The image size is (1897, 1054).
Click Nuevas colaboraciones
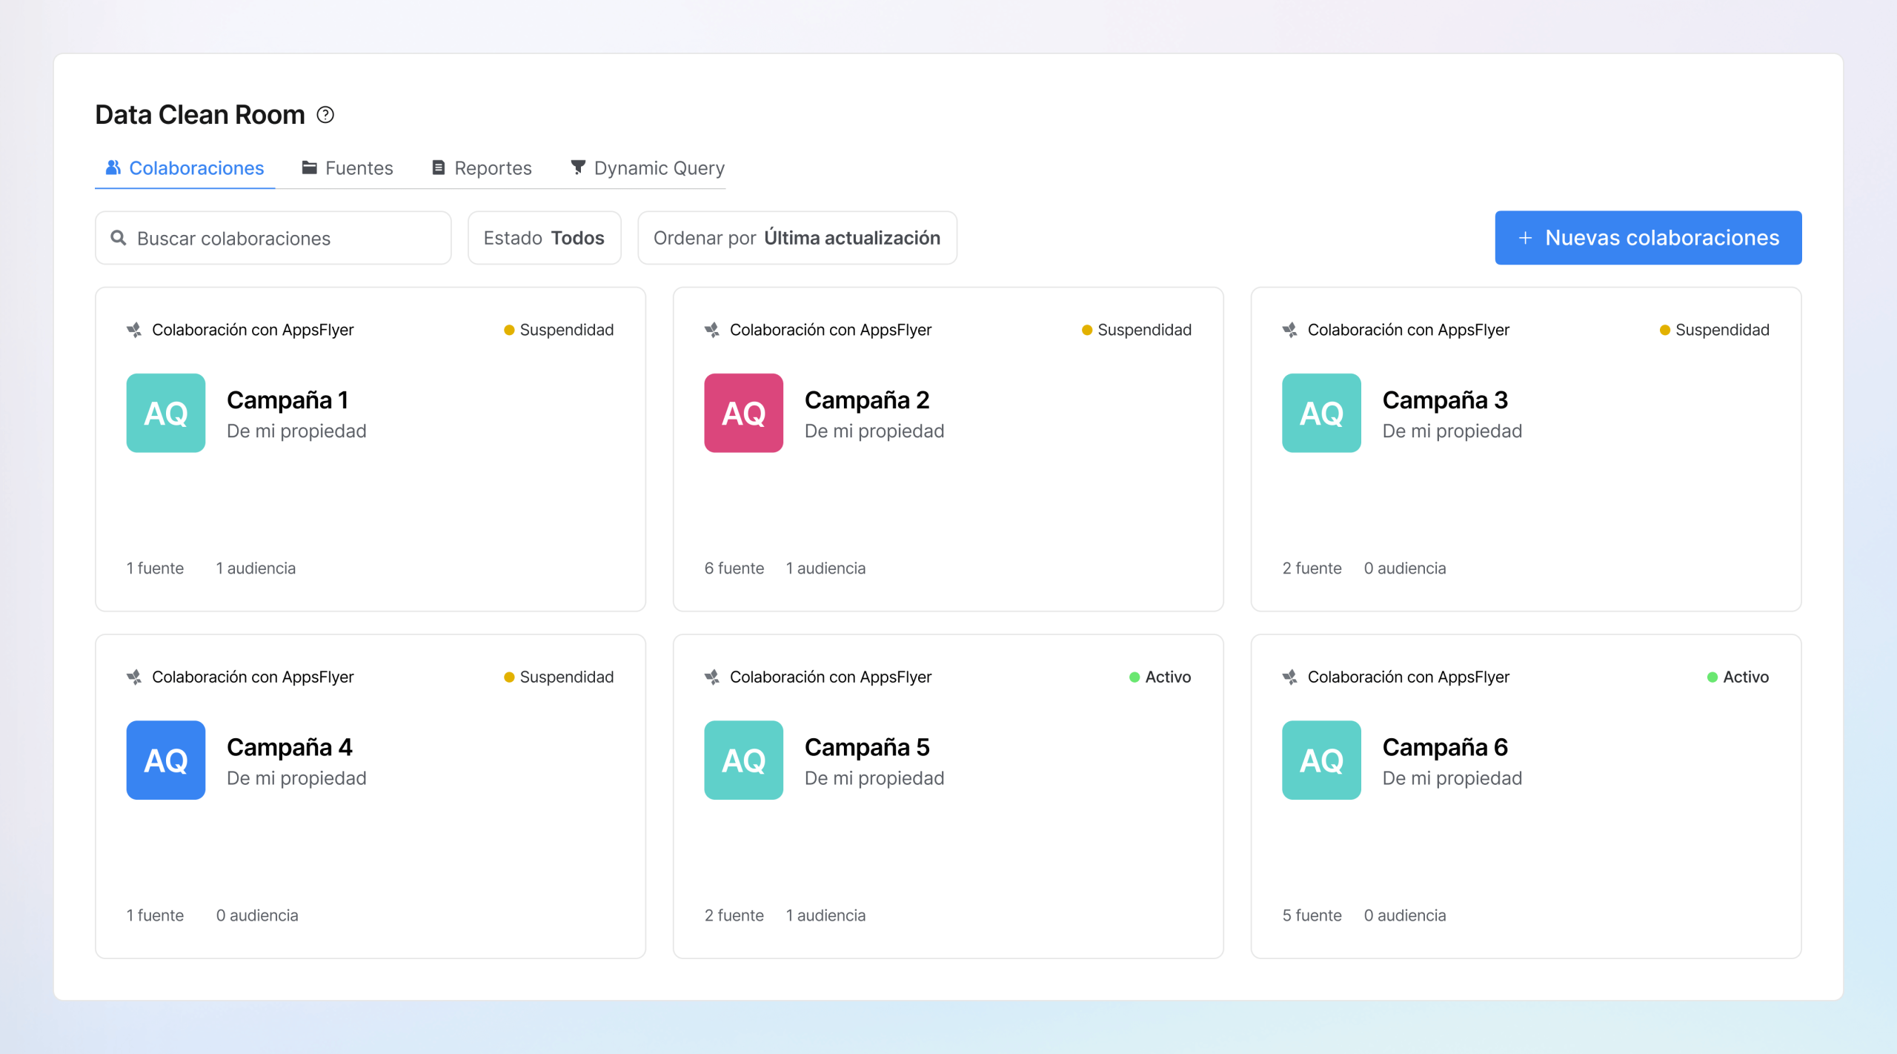click(x=1648, y=237)
